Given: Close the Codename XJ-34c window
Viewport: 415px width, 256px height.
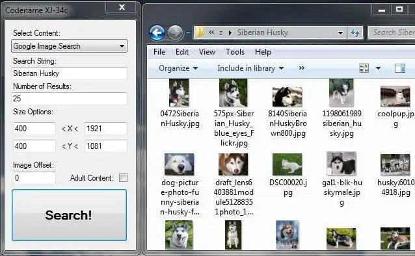Looking at the screenshot, I should click(x=122, y=7).
